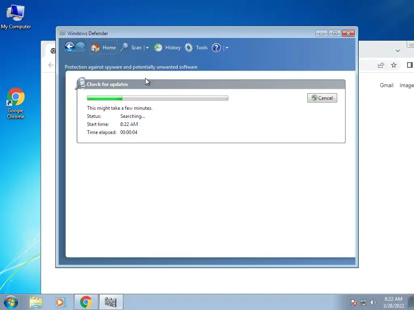Click the Check for updates header text
414x310 pixels.
107,84
